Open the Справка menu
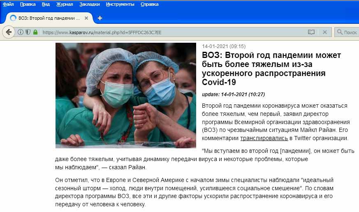The width and height of the screenshot is (359, 212). (150, 4)
